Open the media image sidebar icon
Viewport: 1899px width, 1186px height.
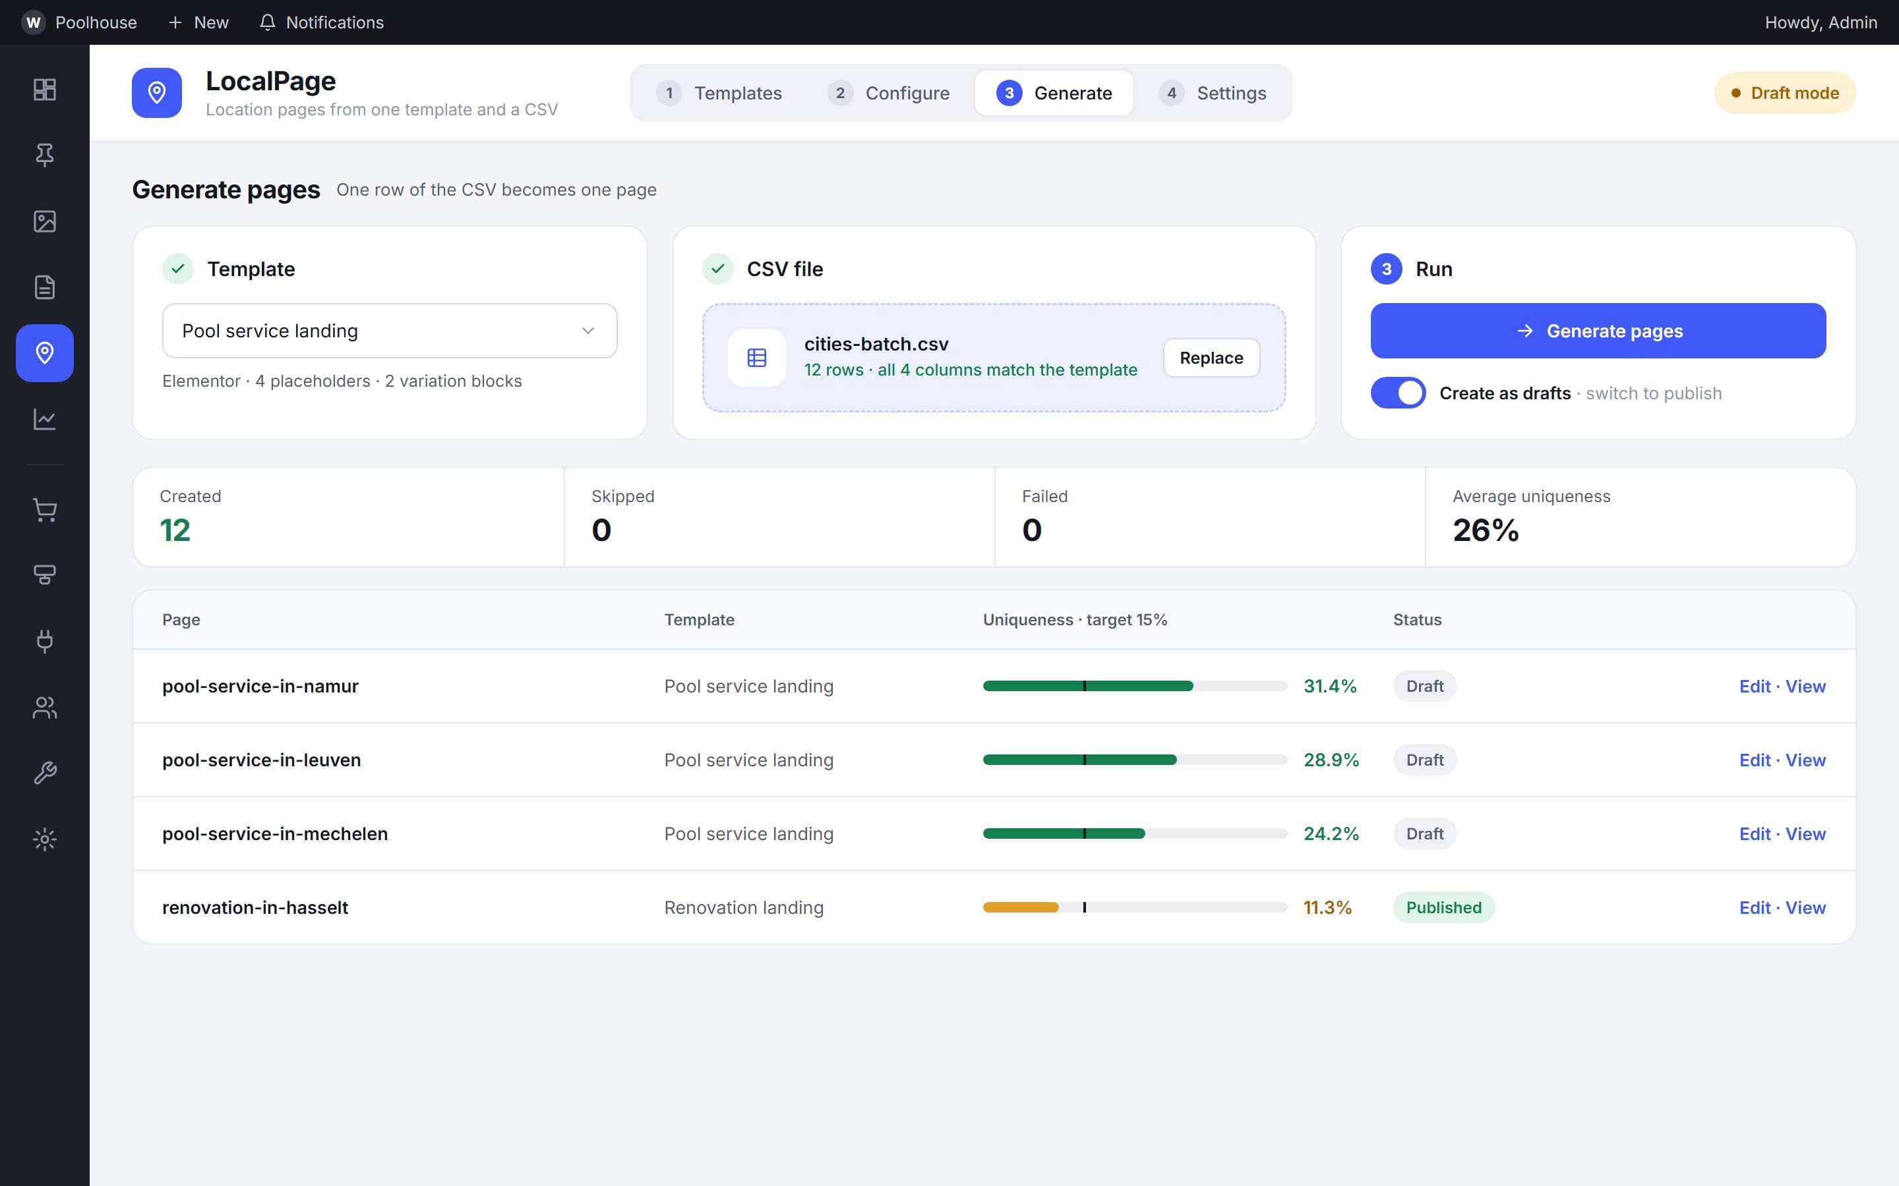point(45,221)
